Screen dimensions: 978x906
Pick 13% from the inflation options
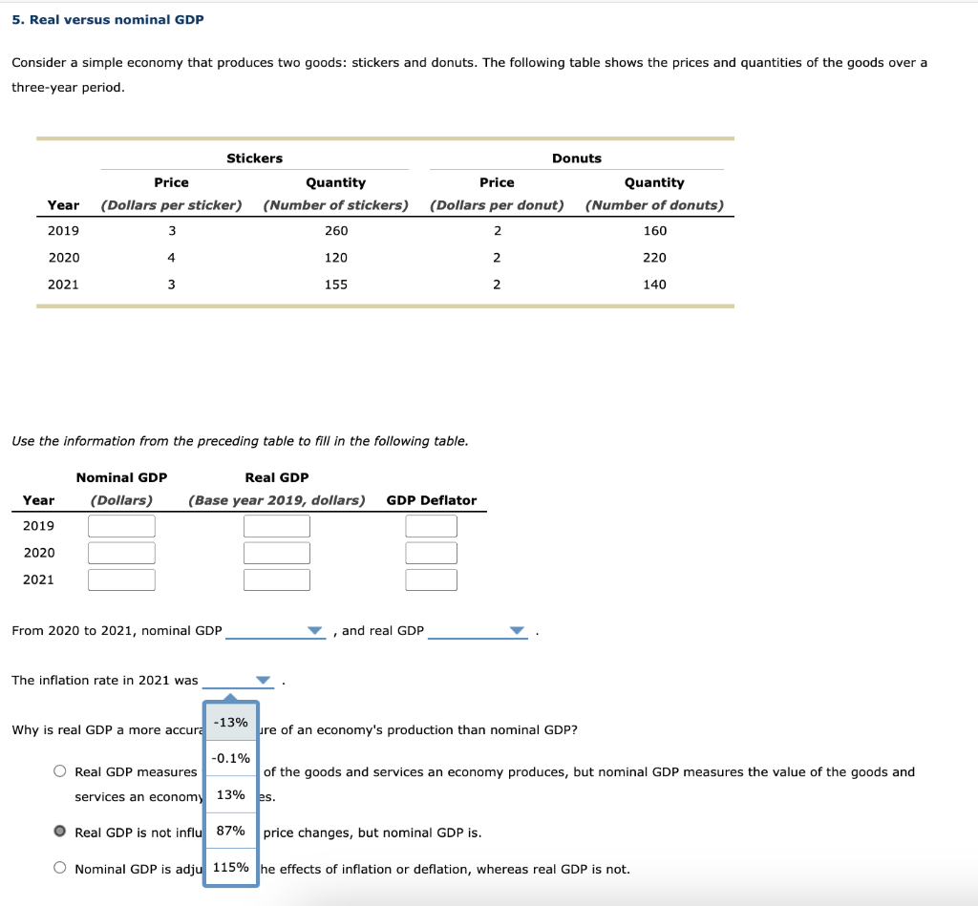(x=230, y=795)
